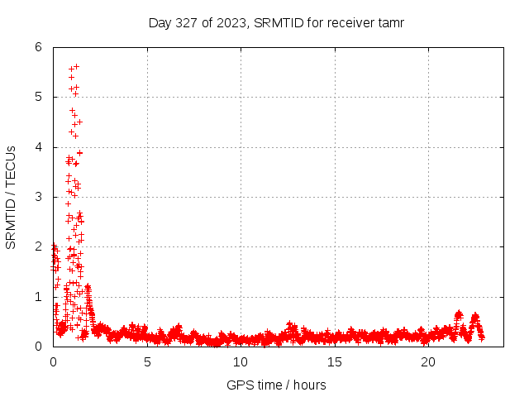Image resolution: width=529 pixels, height=397 pixels.
Task: Click the highest data point of the spike
Action: pyautogui.click(x=76, y=66)
